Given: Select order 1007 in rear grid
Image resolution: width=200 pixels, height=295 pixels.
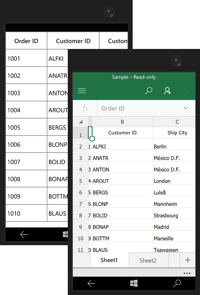Looking at the screenshot, I should (26, 162).
